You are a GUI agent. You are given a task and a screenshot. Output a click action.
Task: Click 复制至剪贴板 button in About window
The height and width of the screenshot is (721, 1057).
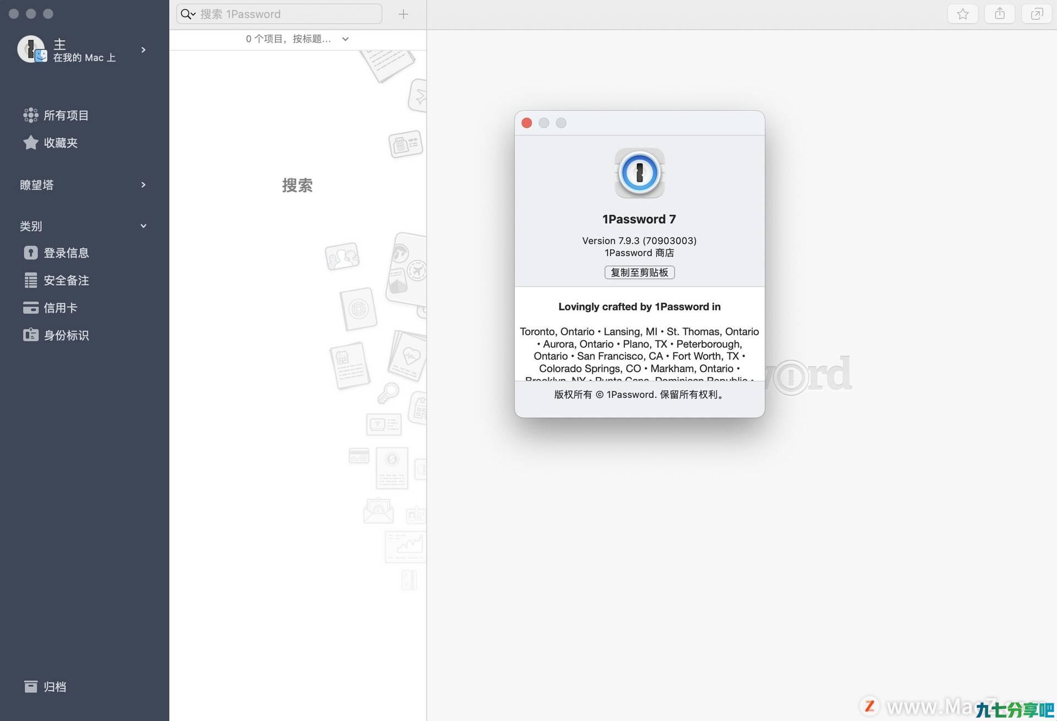point(639,272)
